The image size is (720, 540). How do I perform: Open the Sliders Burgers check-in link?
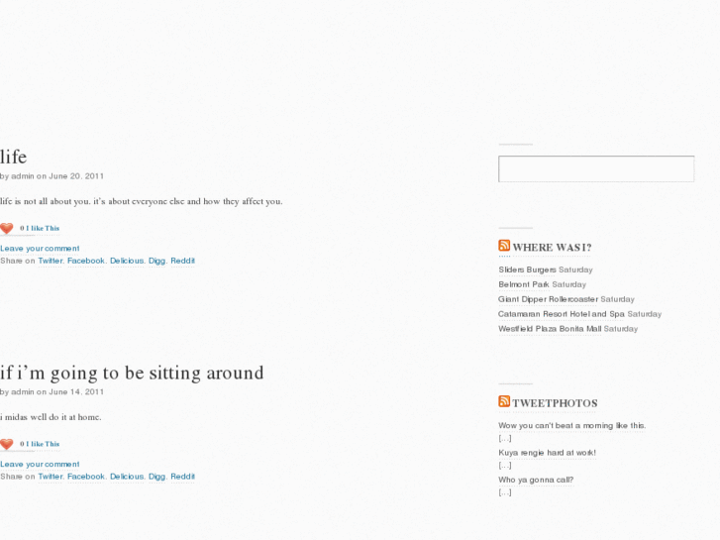coord(527,270)
